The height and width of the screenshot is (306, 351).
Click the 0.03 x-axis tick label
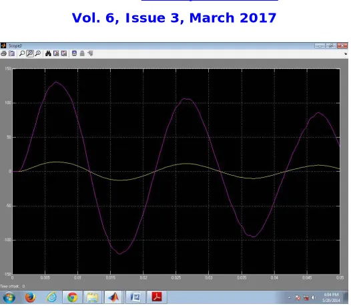[x=209, y=278]
